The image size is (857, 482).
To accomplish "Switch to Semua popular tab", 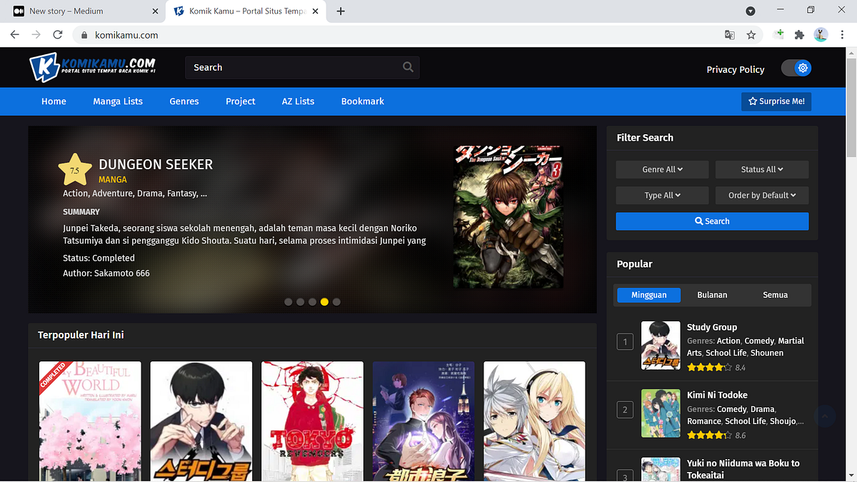I will [776, 295].
